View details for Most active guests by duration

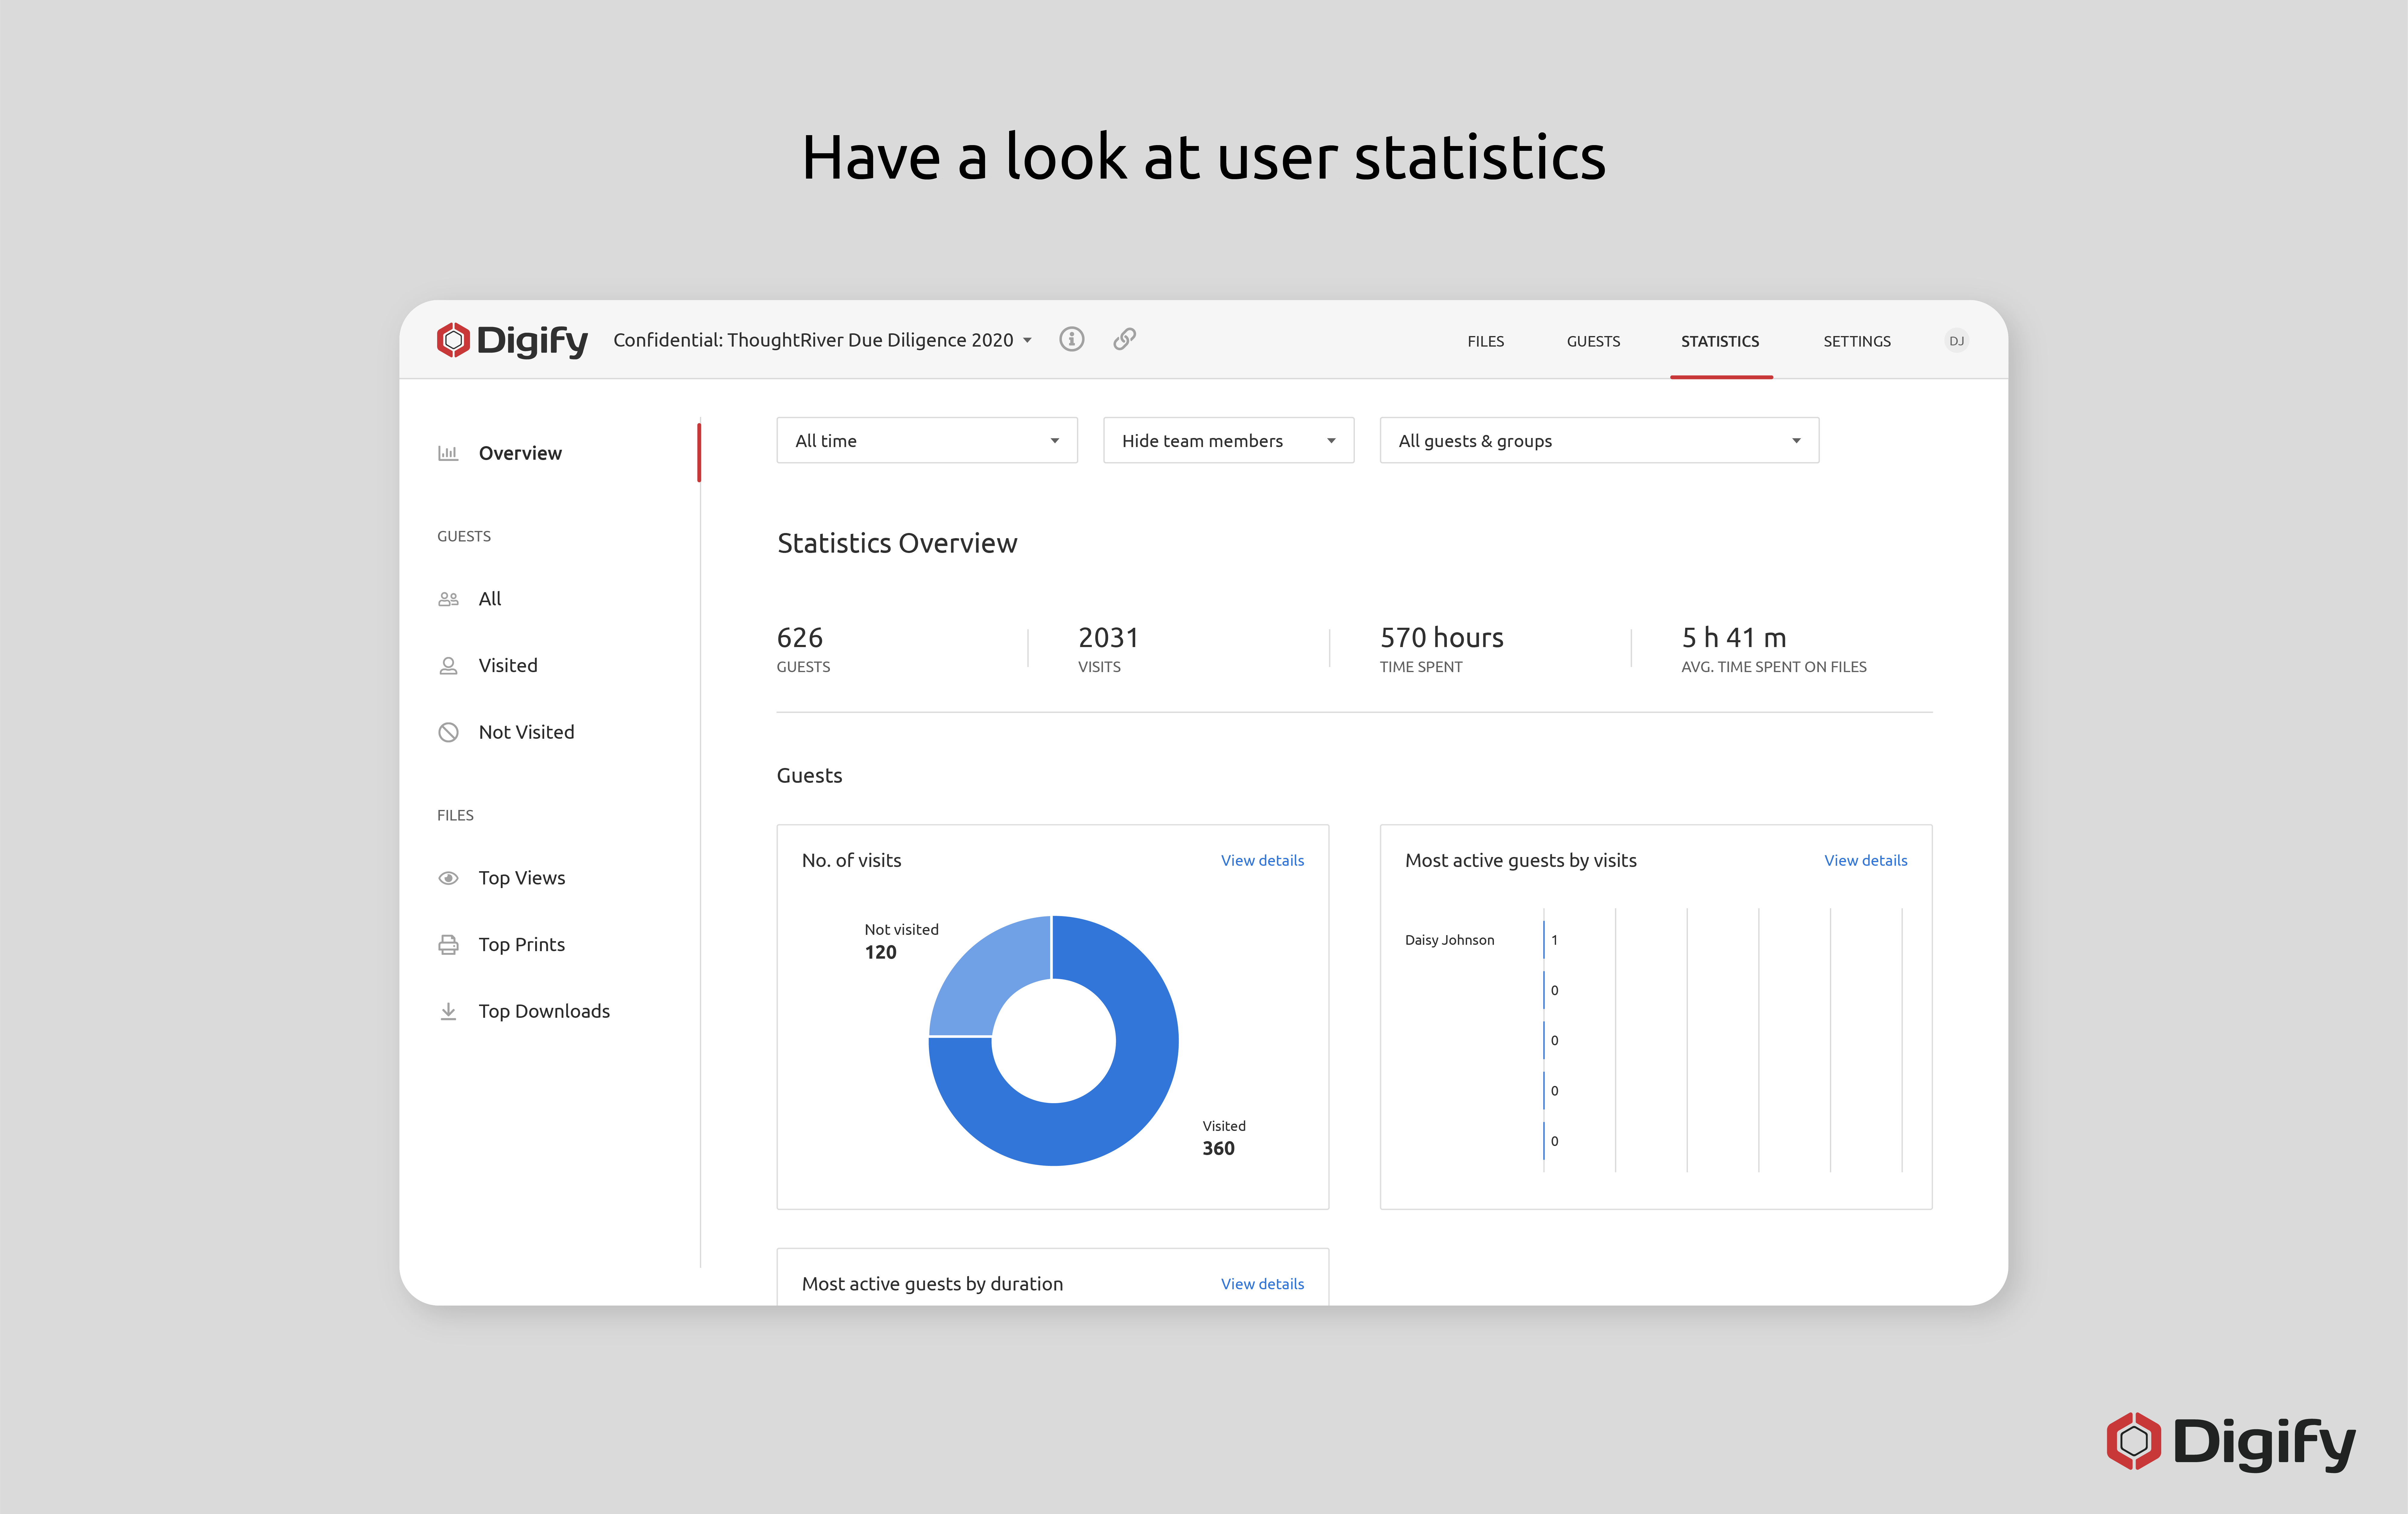pyautogui.click(x=1262, y=1284)
